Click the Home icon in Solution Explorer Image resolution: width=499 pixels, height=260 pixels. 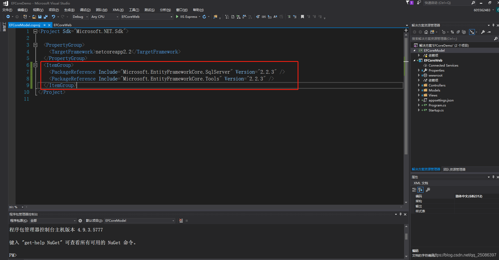tap(426, 32)
